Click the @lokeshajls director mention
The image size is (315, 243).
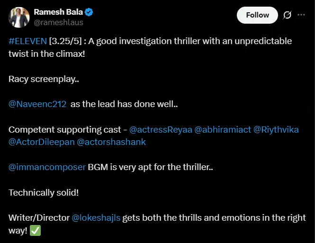point(96,218)
